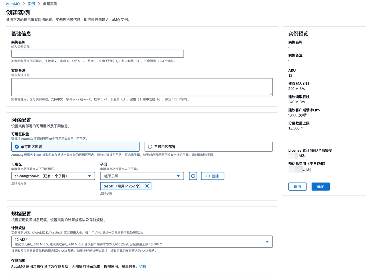Click the refresh subnet list icon
Screen dimensions: 366x277
coord(193,176)
